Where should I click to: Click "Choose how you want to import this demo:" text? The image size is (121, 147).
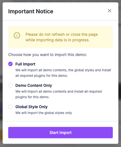pyautogui.click(x=47, y=55)
